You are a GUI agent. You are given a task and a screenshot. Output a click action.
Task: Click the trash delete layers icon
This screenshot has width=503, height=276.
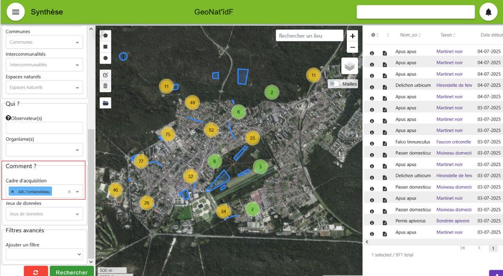point(105,86)
